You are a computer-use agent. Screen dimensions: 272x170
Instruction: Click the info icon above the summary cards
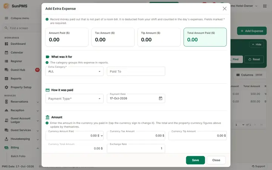[47, 19]
